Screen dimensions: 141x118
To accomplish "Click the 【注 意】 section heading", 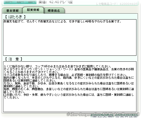I will point(14,59).
